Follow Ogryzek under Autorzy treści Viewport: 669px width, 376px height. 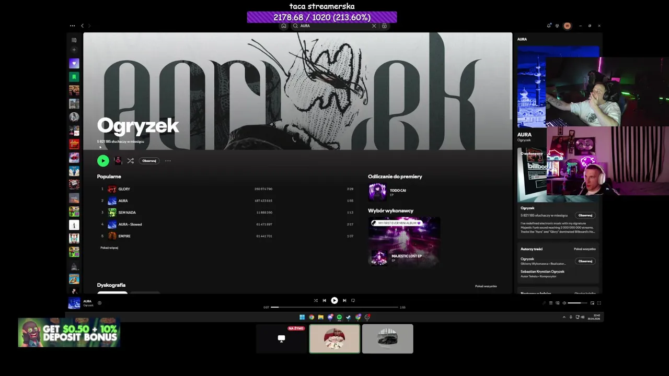(585, 261)
